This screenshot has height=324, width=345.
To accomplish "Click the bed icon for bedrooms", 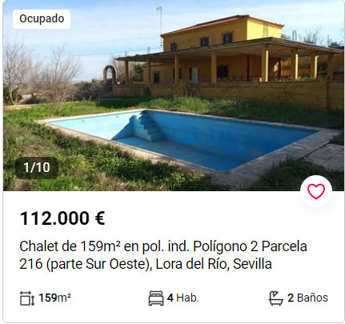I will point(156,298).
